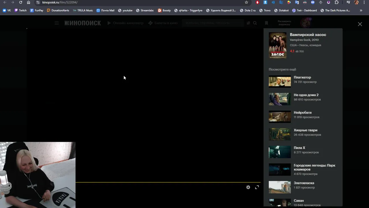This screenshot has height=208, width=369.
Task: Seek on the yellow playback progress bar
Action: point(168,182)
